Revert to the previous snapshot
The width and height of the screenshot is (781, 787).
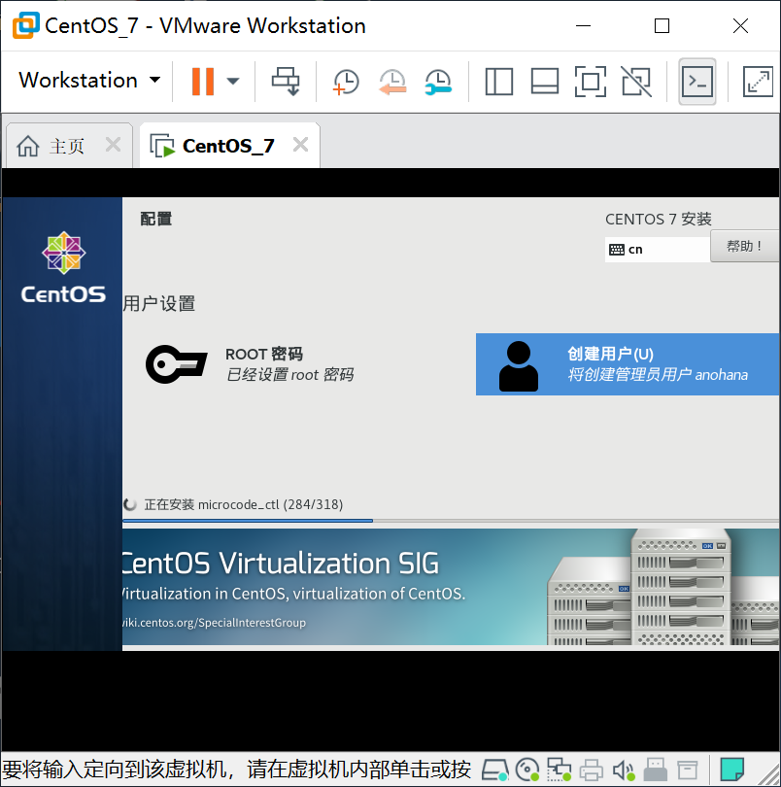coord(392,82)
